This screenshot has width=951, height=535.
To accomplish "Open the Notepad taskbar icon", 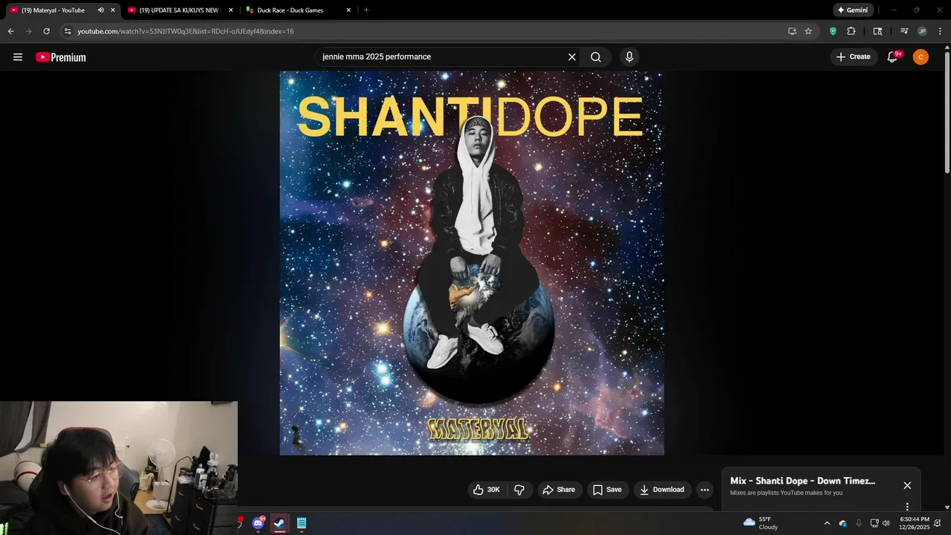I will pyautogui.click(x=302, y=523).
